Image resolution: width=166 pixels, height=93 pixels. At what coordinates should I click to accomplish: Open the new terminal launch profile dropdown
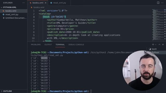click(156, 45)
